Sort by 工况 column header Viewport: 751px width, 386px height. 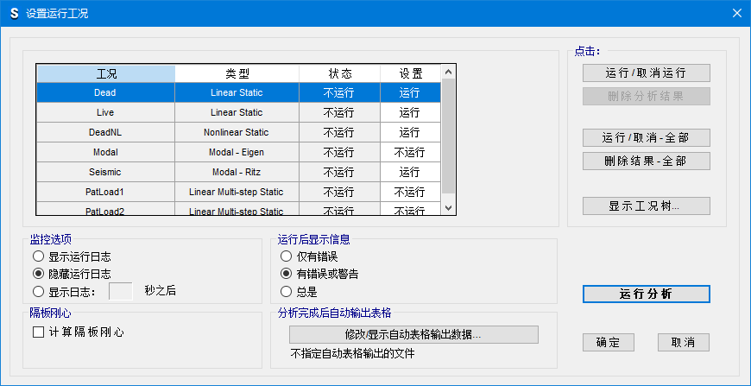105,73
